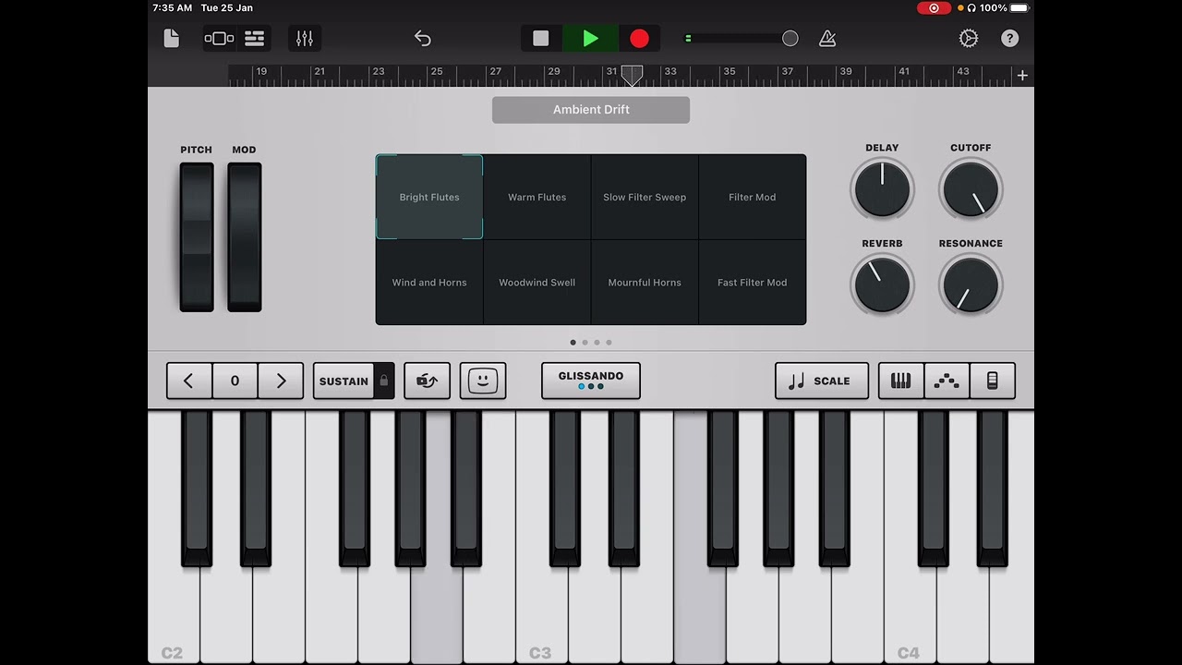
Task: Select the Filter Mod pad
Action: click(753, 197)
